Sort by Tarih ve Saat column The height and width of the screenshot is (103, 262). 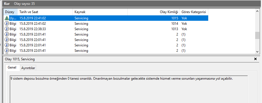(x=45, y=12)
